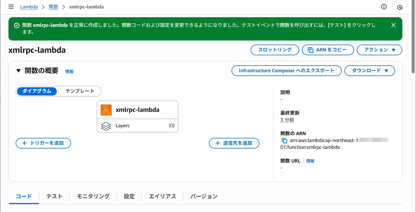Click the hexagon icon at top right
This screenshot has height=212, width=416.
coord(400,7)
